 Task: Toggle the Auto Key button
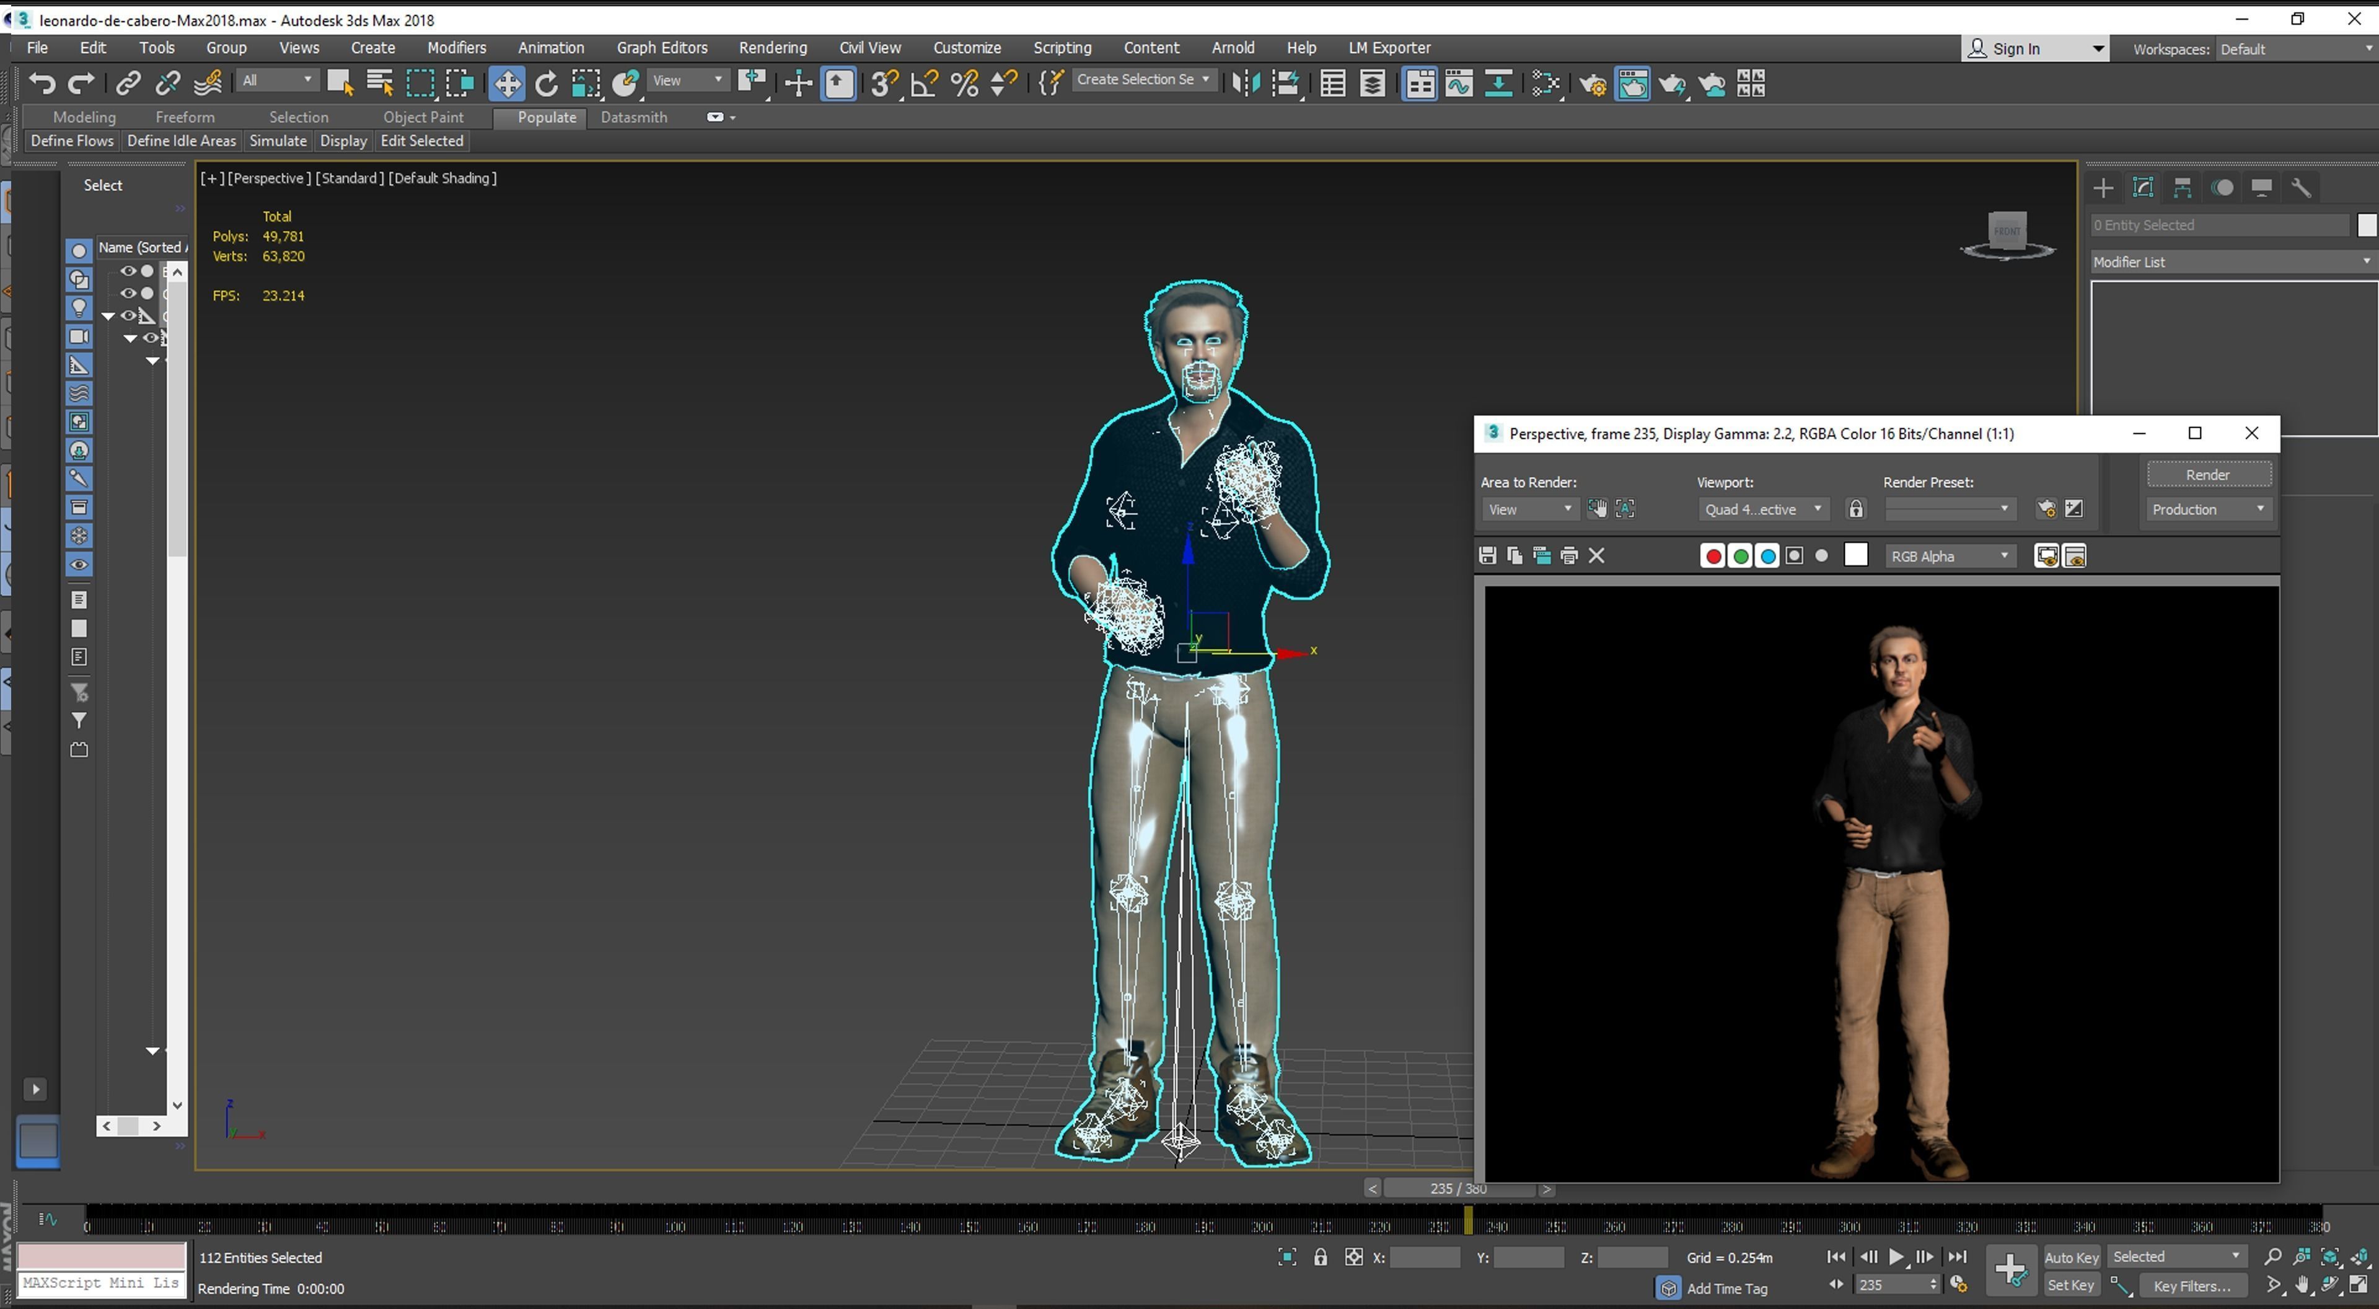click(2072, 1256)
